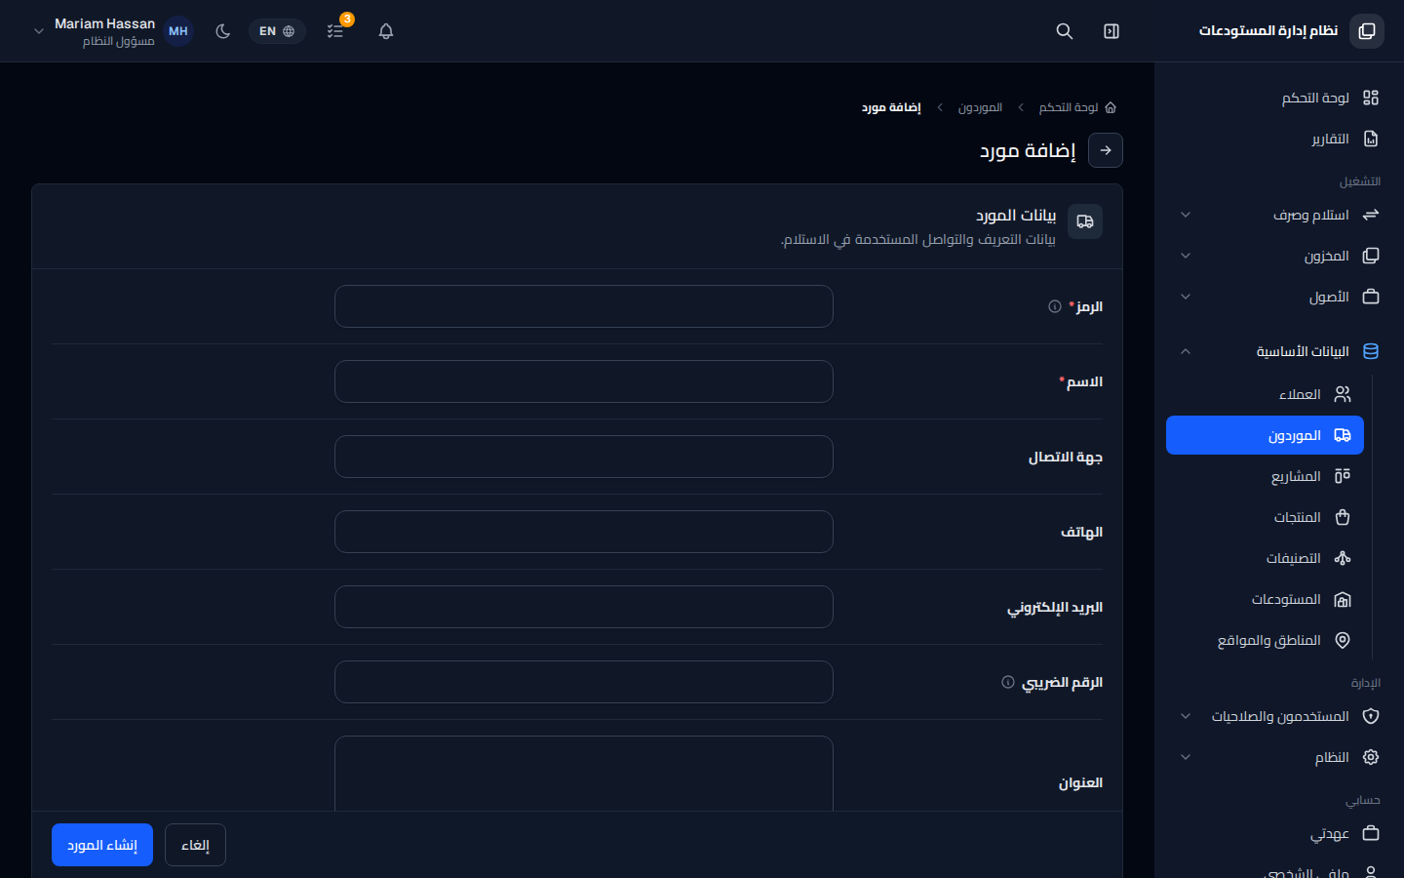Open العملاء in sidebar
The image size is (1404, 878).
point(1265,394)
